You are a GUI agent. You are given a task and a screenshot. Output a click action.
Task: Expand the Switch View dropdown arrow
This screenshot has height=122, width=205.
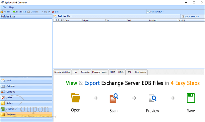(x=163, y=12)
